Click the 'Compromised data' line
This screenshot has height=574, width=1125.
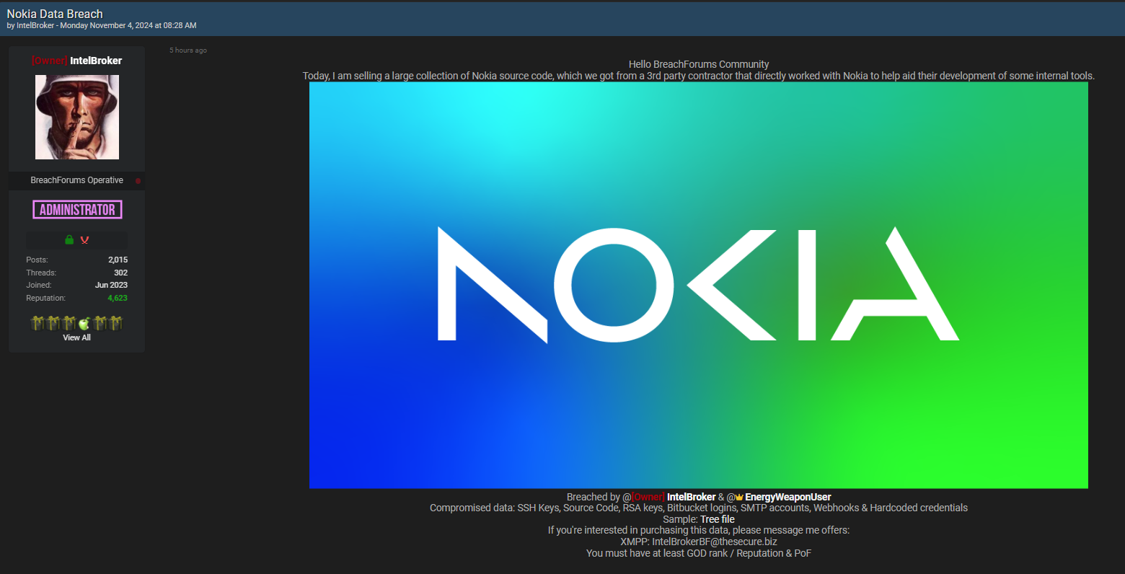(x=699, y=508)
